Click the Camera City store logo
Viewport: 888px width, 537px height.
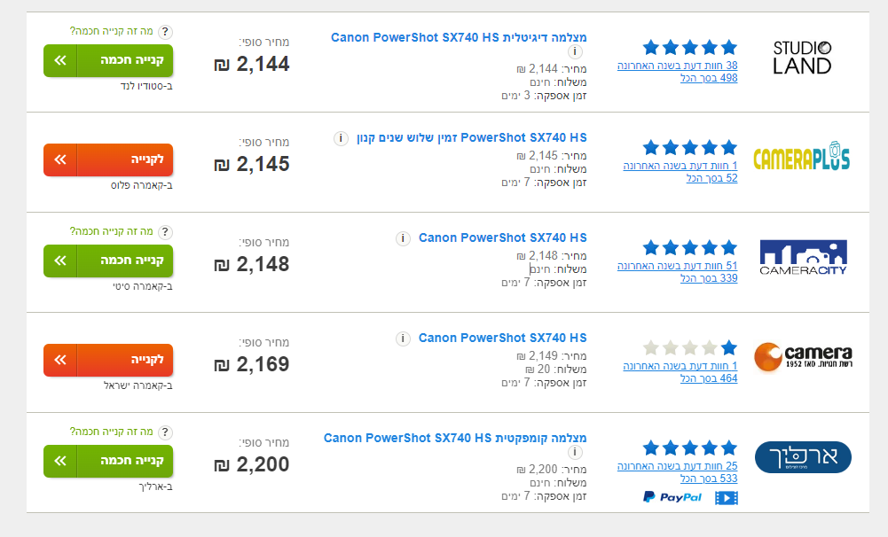(803, 257)
